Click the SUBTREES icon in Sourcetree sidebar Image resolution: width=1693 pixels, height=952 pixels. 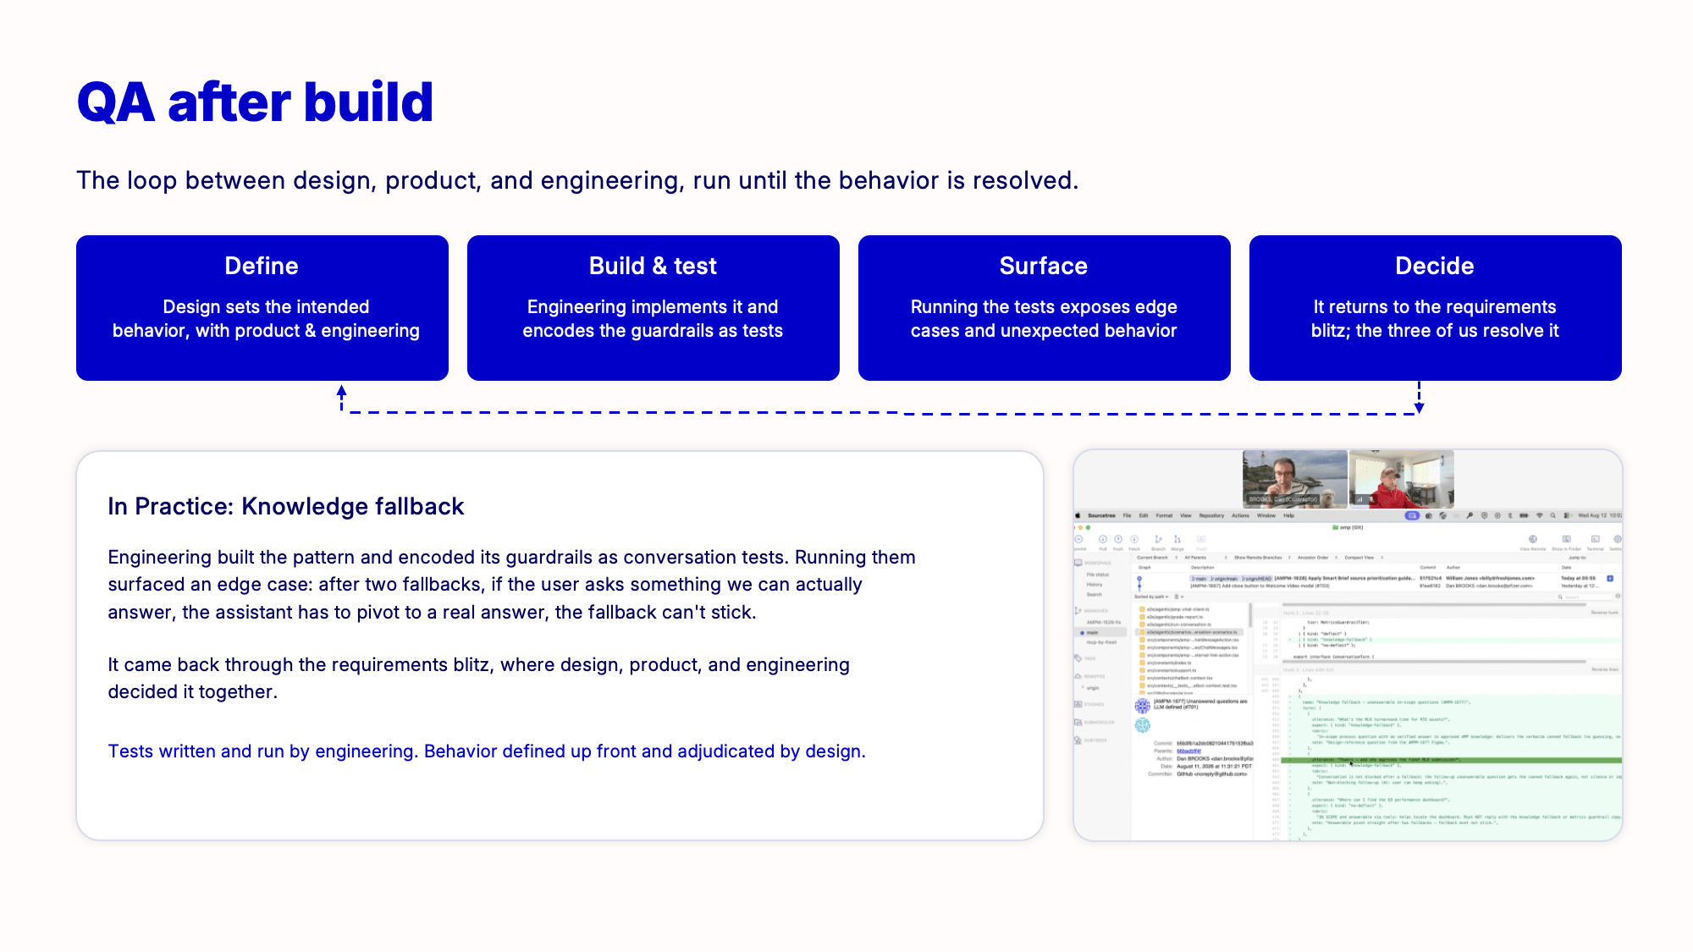click(x=1078, y=740)
